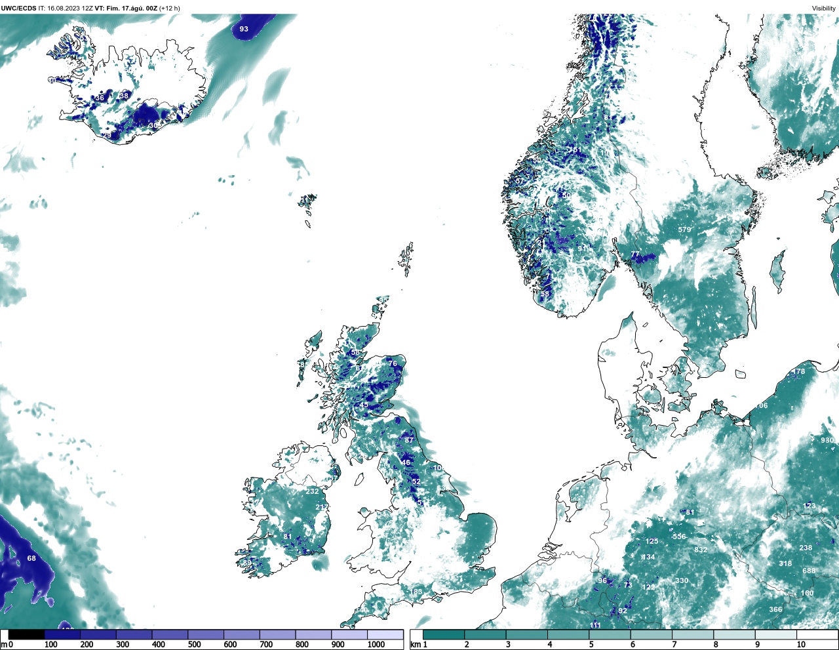This screenshot has width=839, height=650.
Task: Click the '52' value over the Pennines
Action: coord(416,481)
